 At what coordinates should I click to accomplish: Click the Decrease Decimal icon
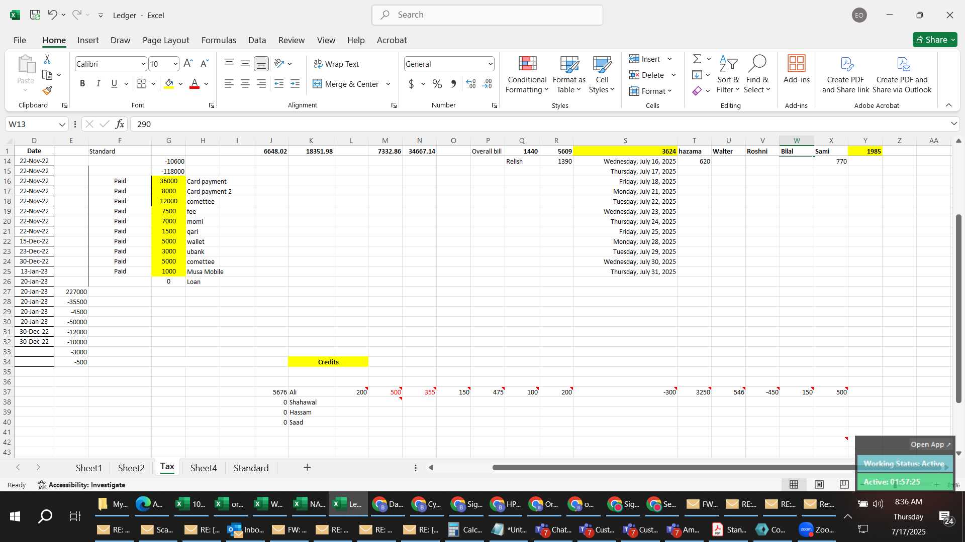tap(487, 84)
